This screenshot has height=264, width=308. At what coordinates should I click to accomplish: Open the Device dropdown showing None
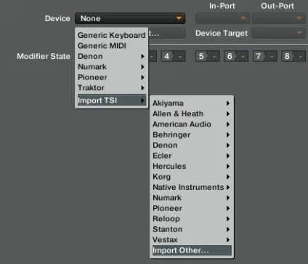pos(130,18)
